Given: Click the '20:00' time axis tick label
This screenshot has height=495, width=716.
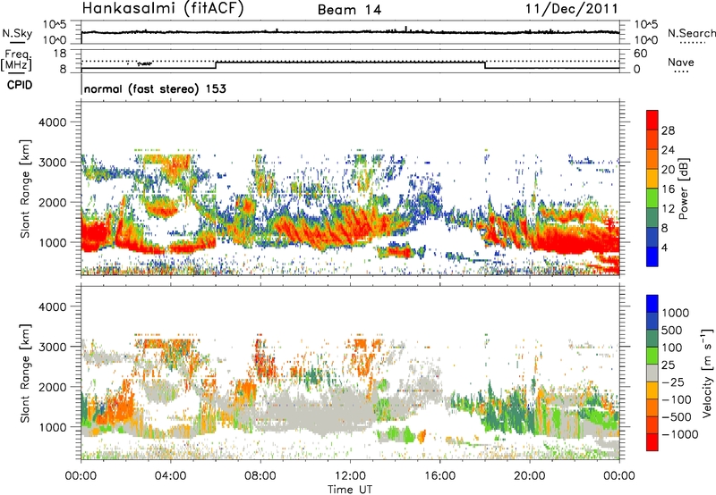Looking at the screenshot, I should coord(529,476).
